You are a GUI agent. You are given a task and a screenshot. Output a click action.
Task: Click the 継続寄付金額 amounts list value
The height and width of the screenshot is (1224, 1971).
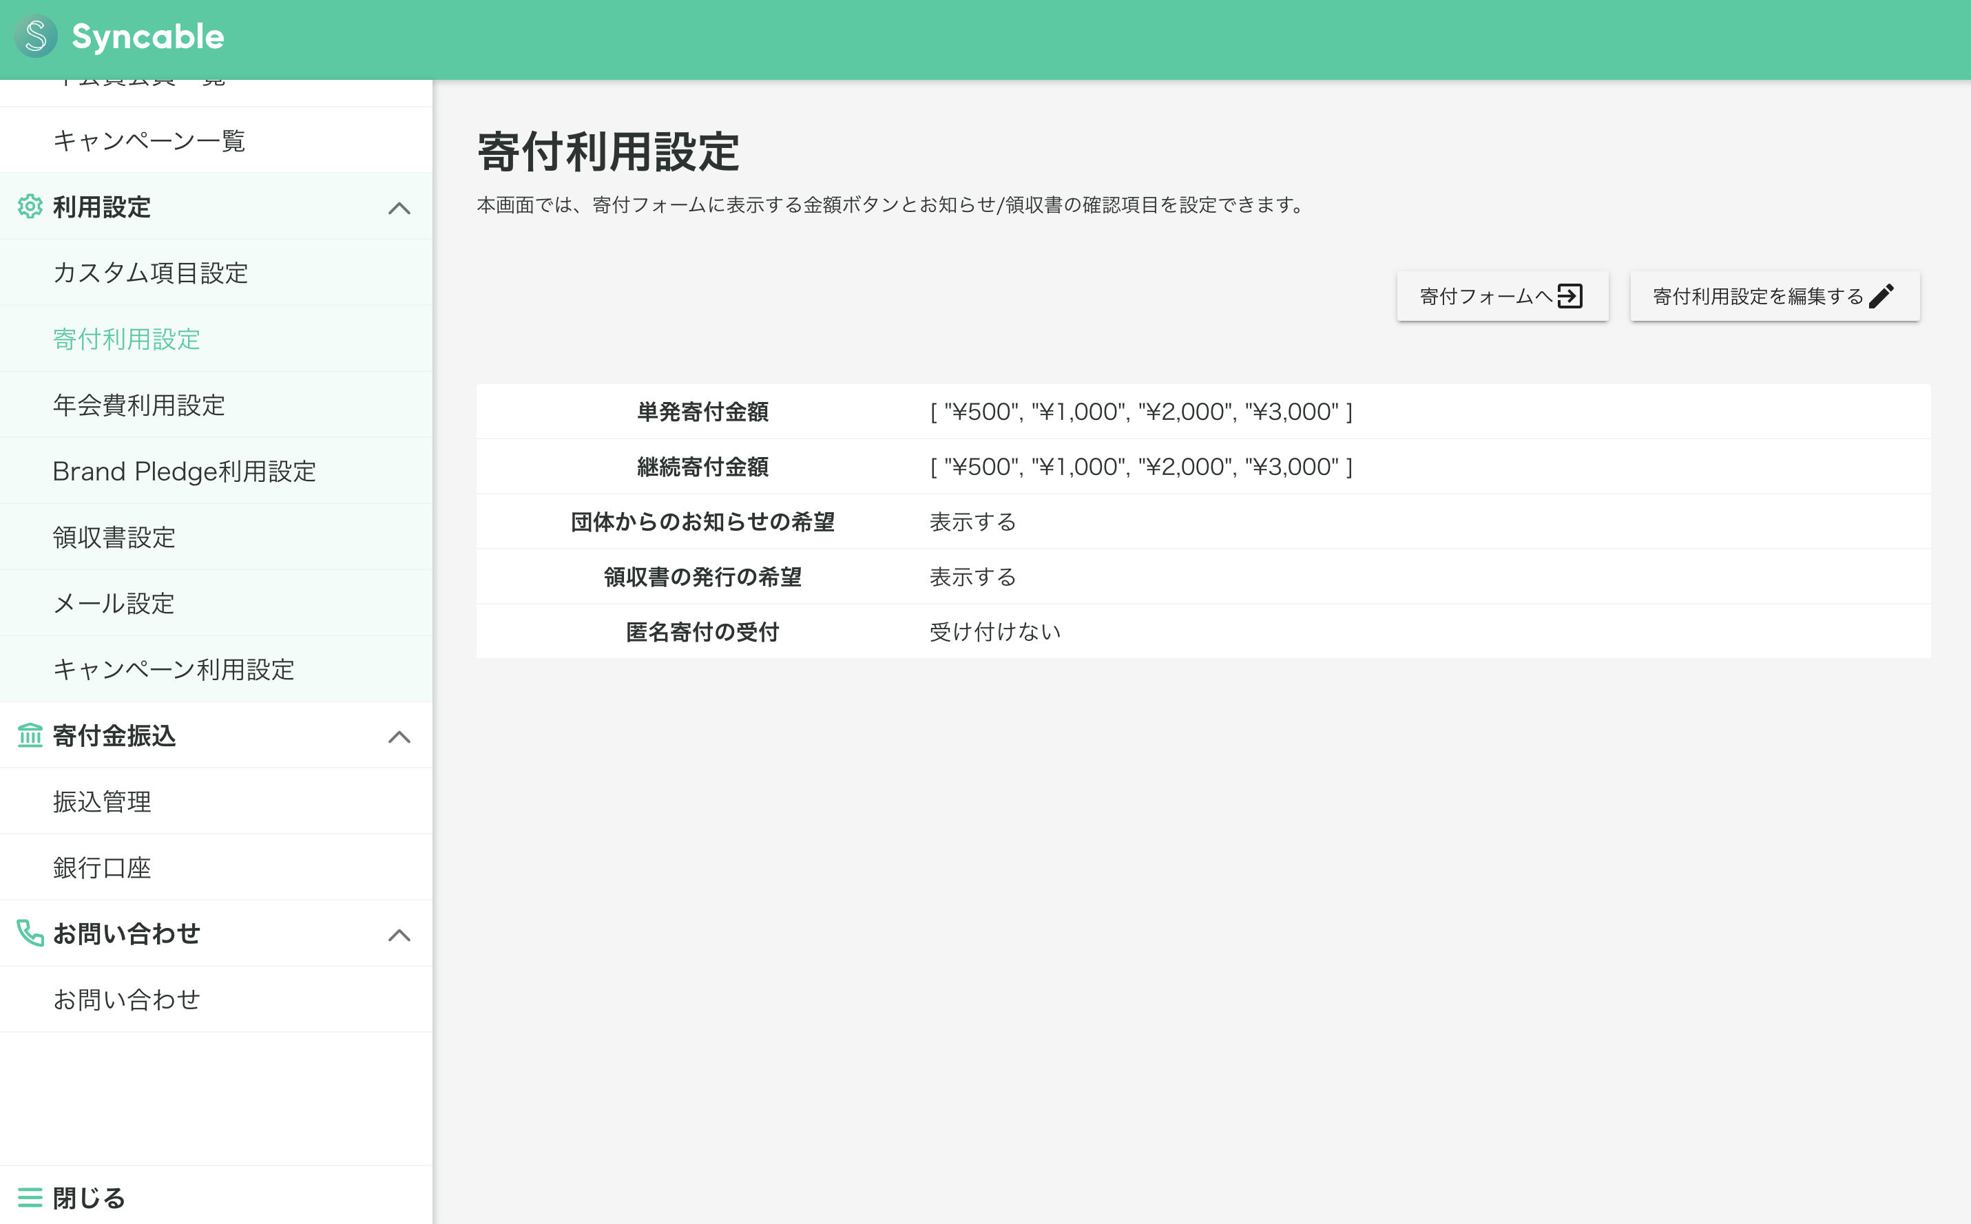1141,467
